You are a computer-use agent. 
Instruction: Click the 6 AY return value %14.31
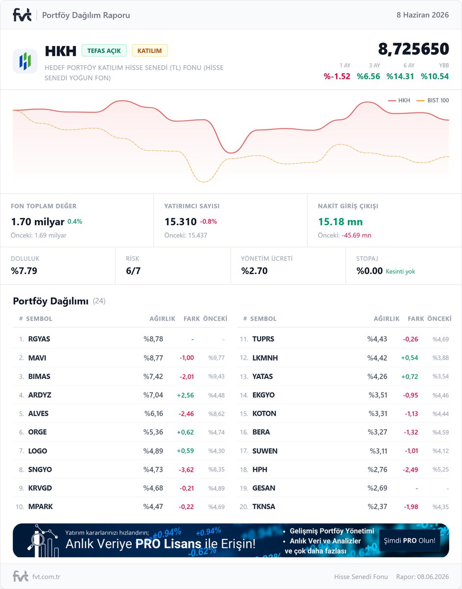(400, 76)
